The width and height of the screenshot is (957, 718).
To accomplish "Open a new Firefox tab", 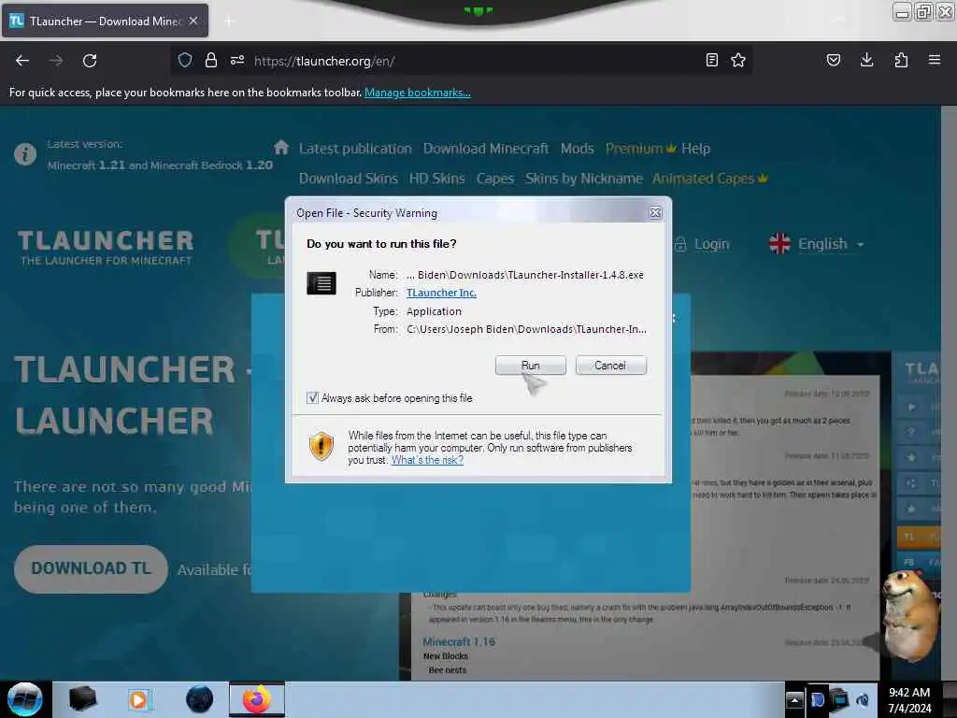I will [229, 22].
